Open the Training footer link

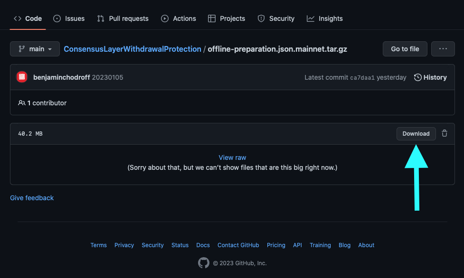coord(320,245)
